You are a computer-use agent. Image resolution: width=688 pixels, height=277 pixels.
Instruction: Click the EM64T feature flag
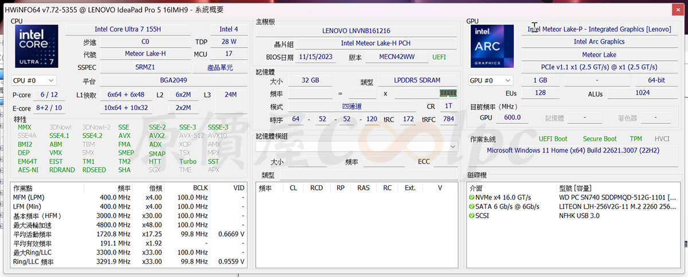tap(28, 162)
